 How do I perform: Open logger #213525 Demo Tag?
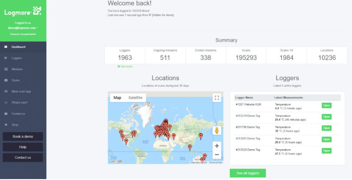(x=326, y=151)
